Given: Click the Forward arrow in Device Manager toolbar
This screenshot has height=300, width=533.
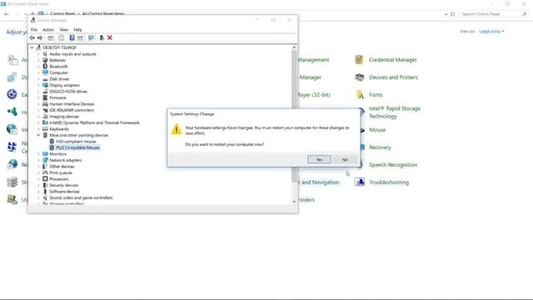Looking at the screenshot, I should (40, 37).
